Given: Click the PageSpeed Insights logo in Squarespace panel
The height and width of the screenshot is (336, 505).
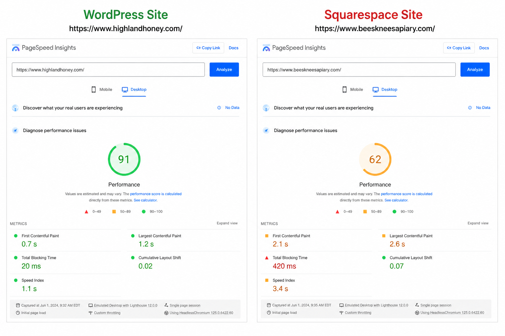Looking at the screenshot, I should tap(266, 48).
